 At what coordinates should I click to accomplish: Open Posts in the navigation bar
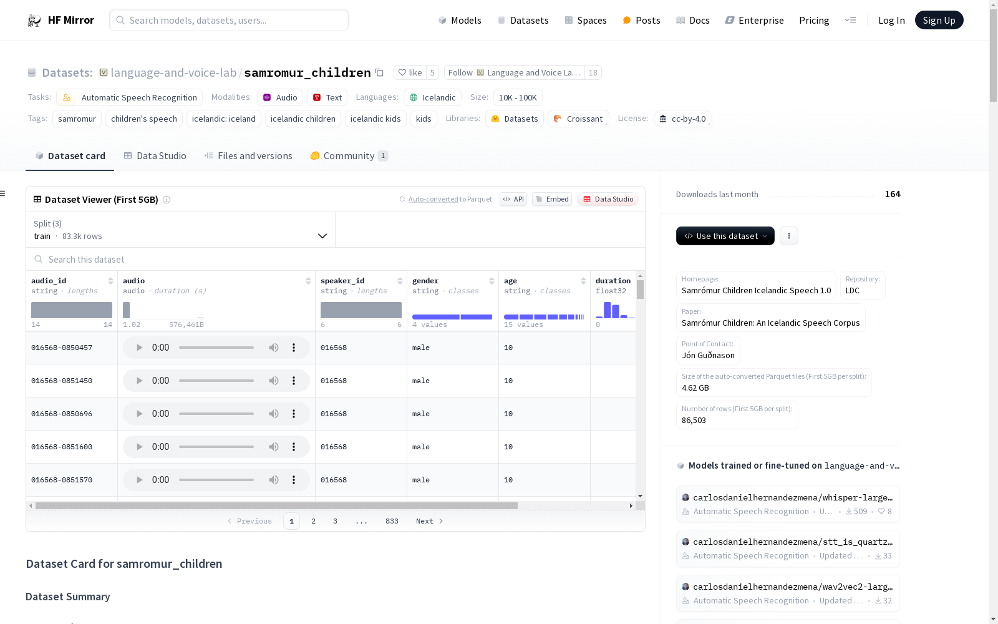pos(641,20)
